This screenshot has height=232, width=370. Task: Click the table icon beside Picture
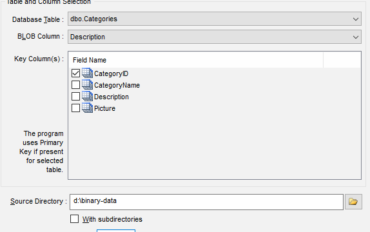pos(87,108)
